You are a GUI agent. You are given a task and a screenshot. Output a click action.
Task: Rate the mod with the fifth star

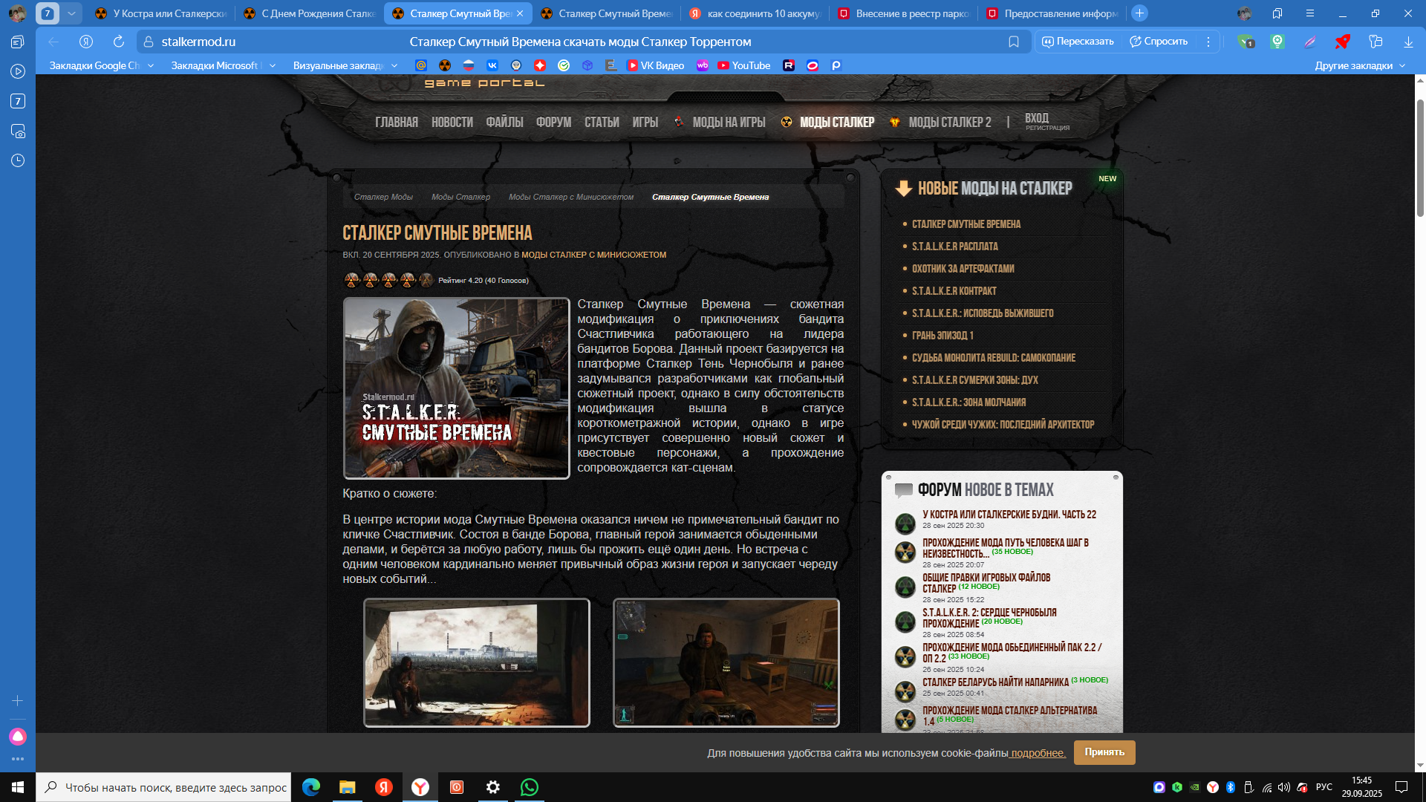(x=426, y=280)
